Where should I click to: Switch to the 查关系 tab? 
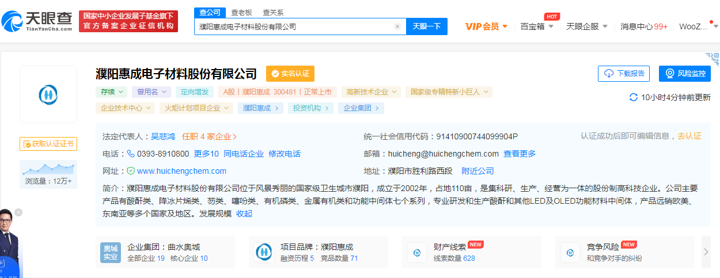[273, 12]
